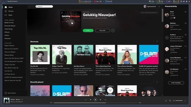This screenshot has width=191, height=107.
Task: Open more options for Gelukkig Nieuwjaar
Action: (x=113, y=30)
